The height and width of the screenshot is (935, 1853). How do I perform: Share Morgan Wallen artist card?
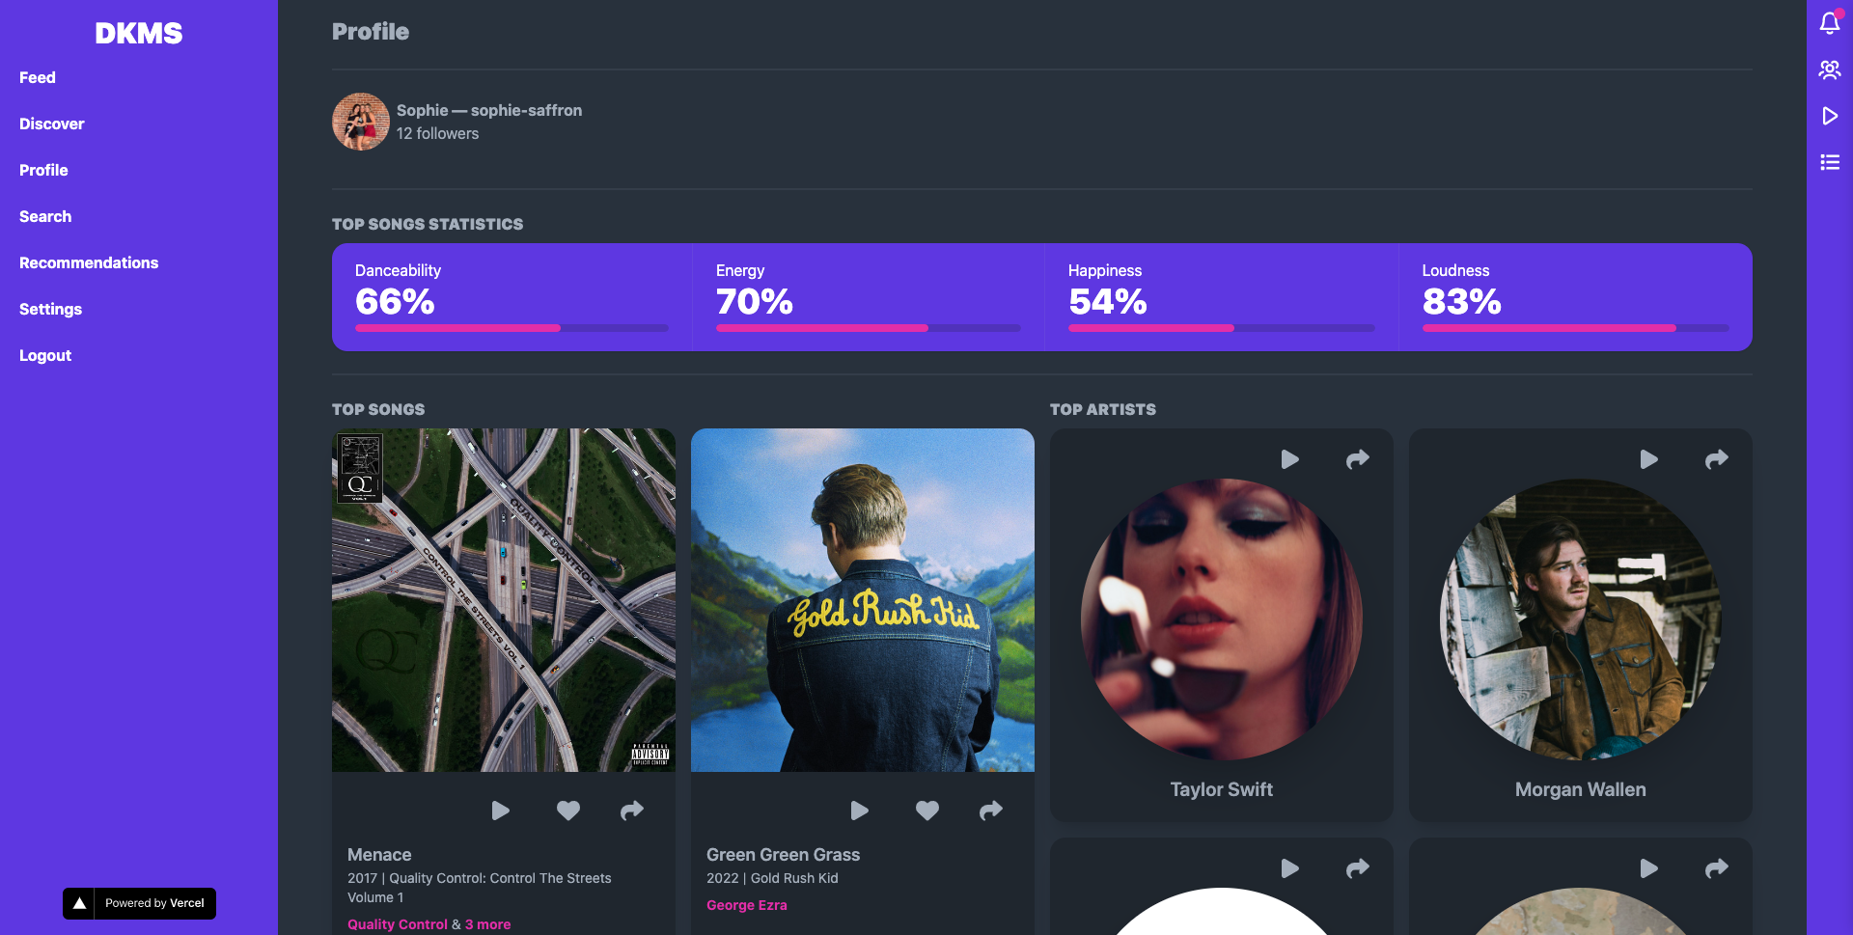(x=1717, y=459)
